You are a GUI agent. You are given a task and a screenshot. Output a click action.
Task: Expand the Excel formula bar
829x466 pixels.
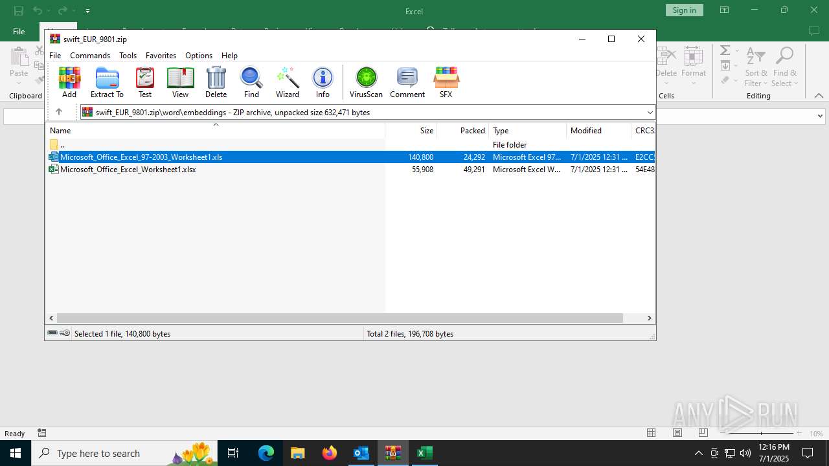pos(820,116)
